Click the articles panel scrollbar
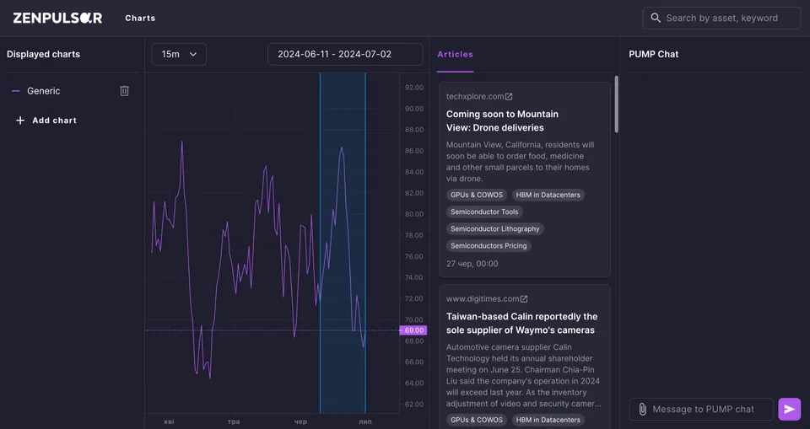 click(616, 105)
